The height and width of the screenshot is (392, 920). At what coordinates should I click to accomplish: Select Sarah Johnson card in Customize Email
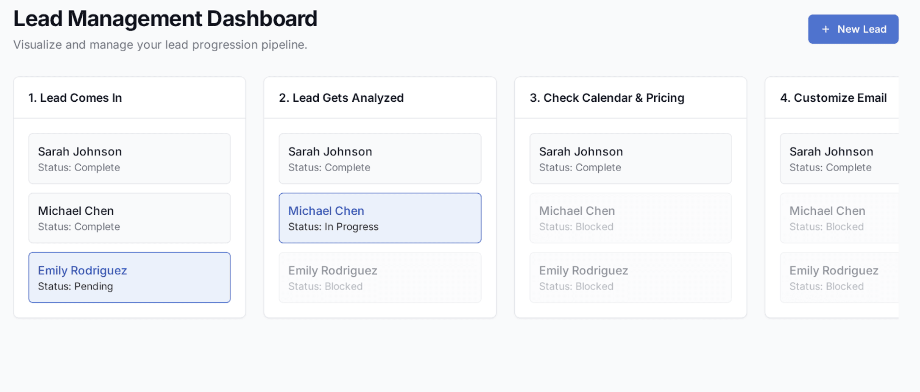[839, 159]
